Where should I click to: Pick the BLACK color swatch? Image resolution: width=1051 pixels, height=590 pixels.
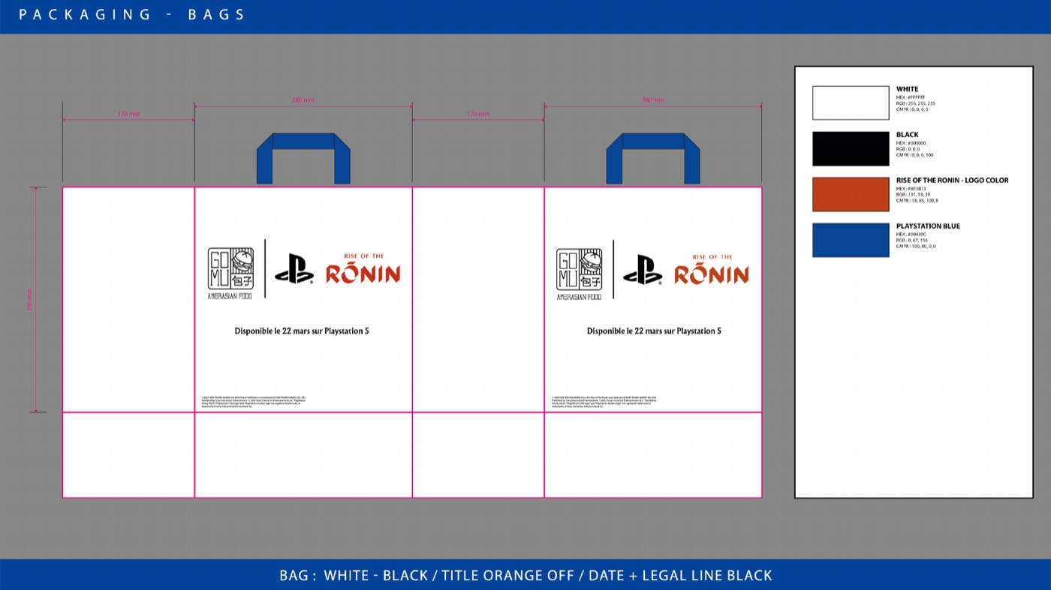(x=851, y=148)
